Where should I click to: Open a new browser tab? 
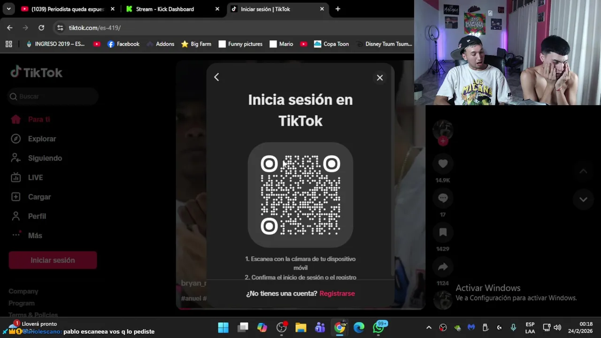(338, 9)
